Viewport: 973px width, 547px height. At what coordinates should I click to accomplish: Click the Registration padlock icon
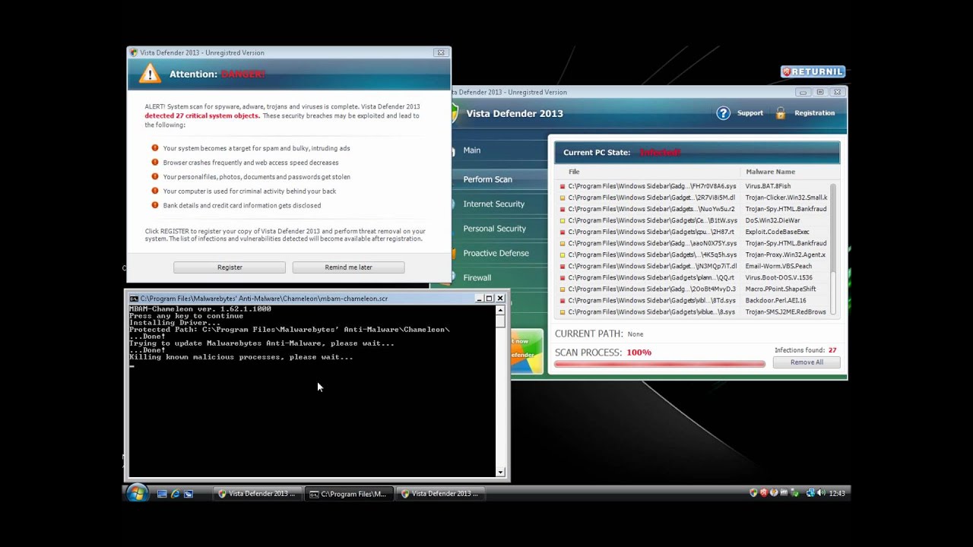click(x=781, y=113)
